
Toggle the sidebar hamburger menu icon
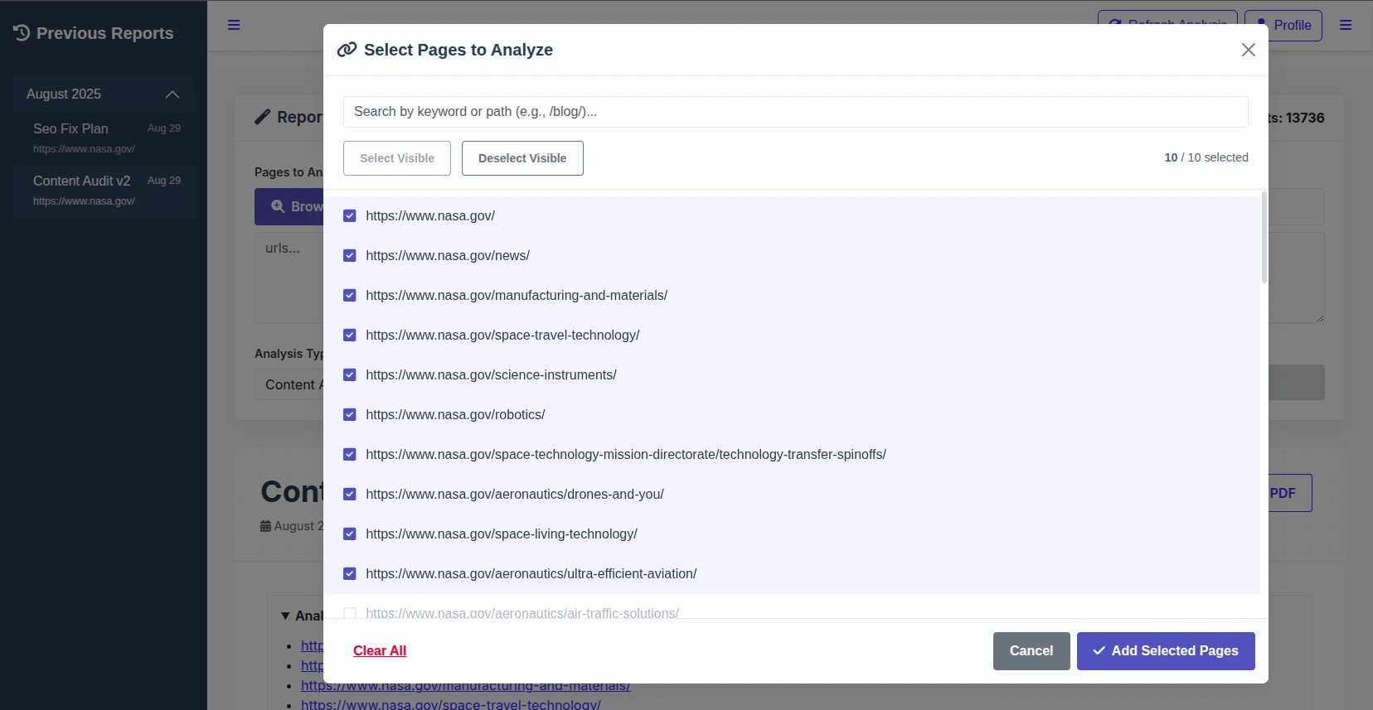tap(234, 25)
